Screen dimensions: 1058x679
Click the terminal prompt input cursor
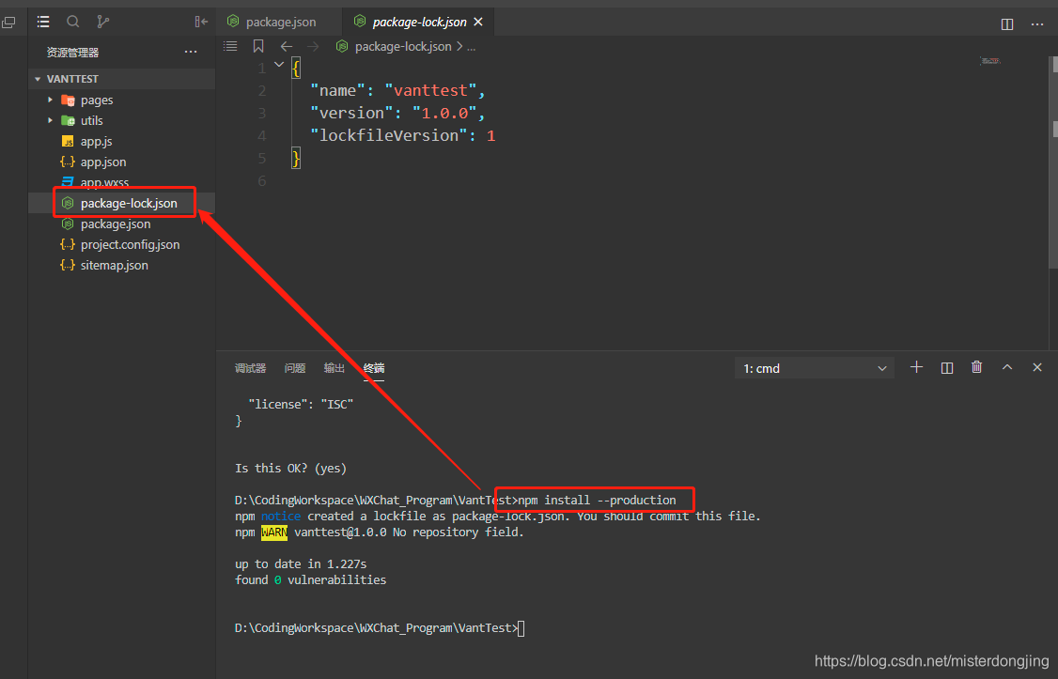tap(521, 628)
